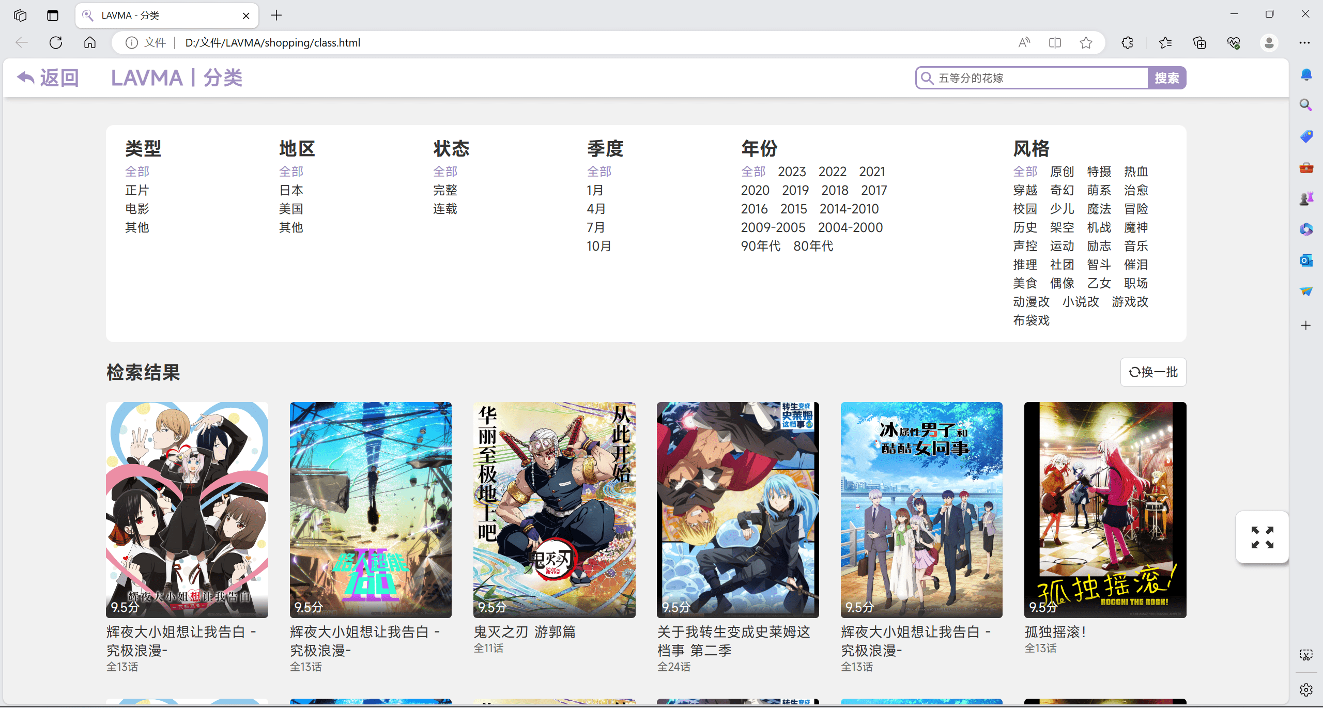Viewport: 1323px width, 708px height.
Task: Filter region by 美国
Action: (291, 209)
